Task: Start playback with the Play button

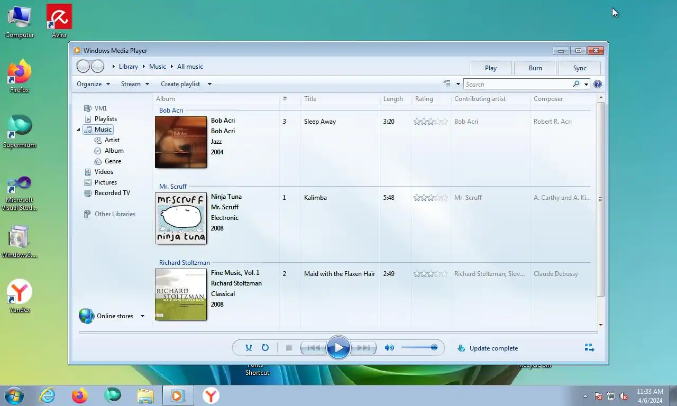Action: click(x=338, y=348)
